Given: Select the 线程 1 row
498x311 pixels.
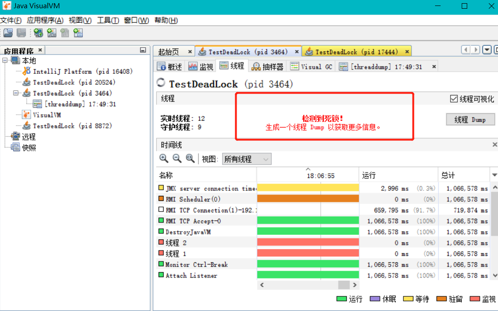Looking at the screenshot, I should pos(323,254).
